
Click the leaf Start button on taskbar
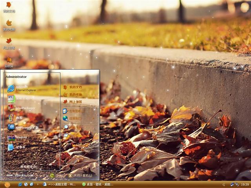tap(7, 184)
